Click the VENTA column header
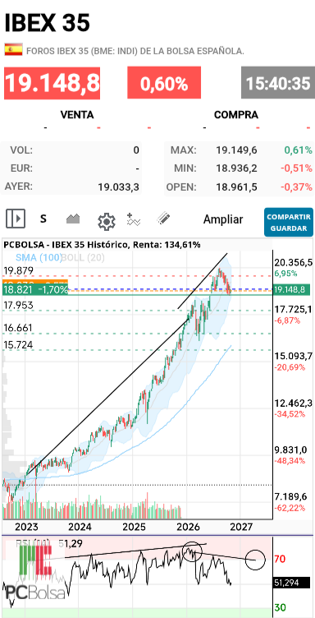This screenshot has height=618, width=315. pos(77,115)
